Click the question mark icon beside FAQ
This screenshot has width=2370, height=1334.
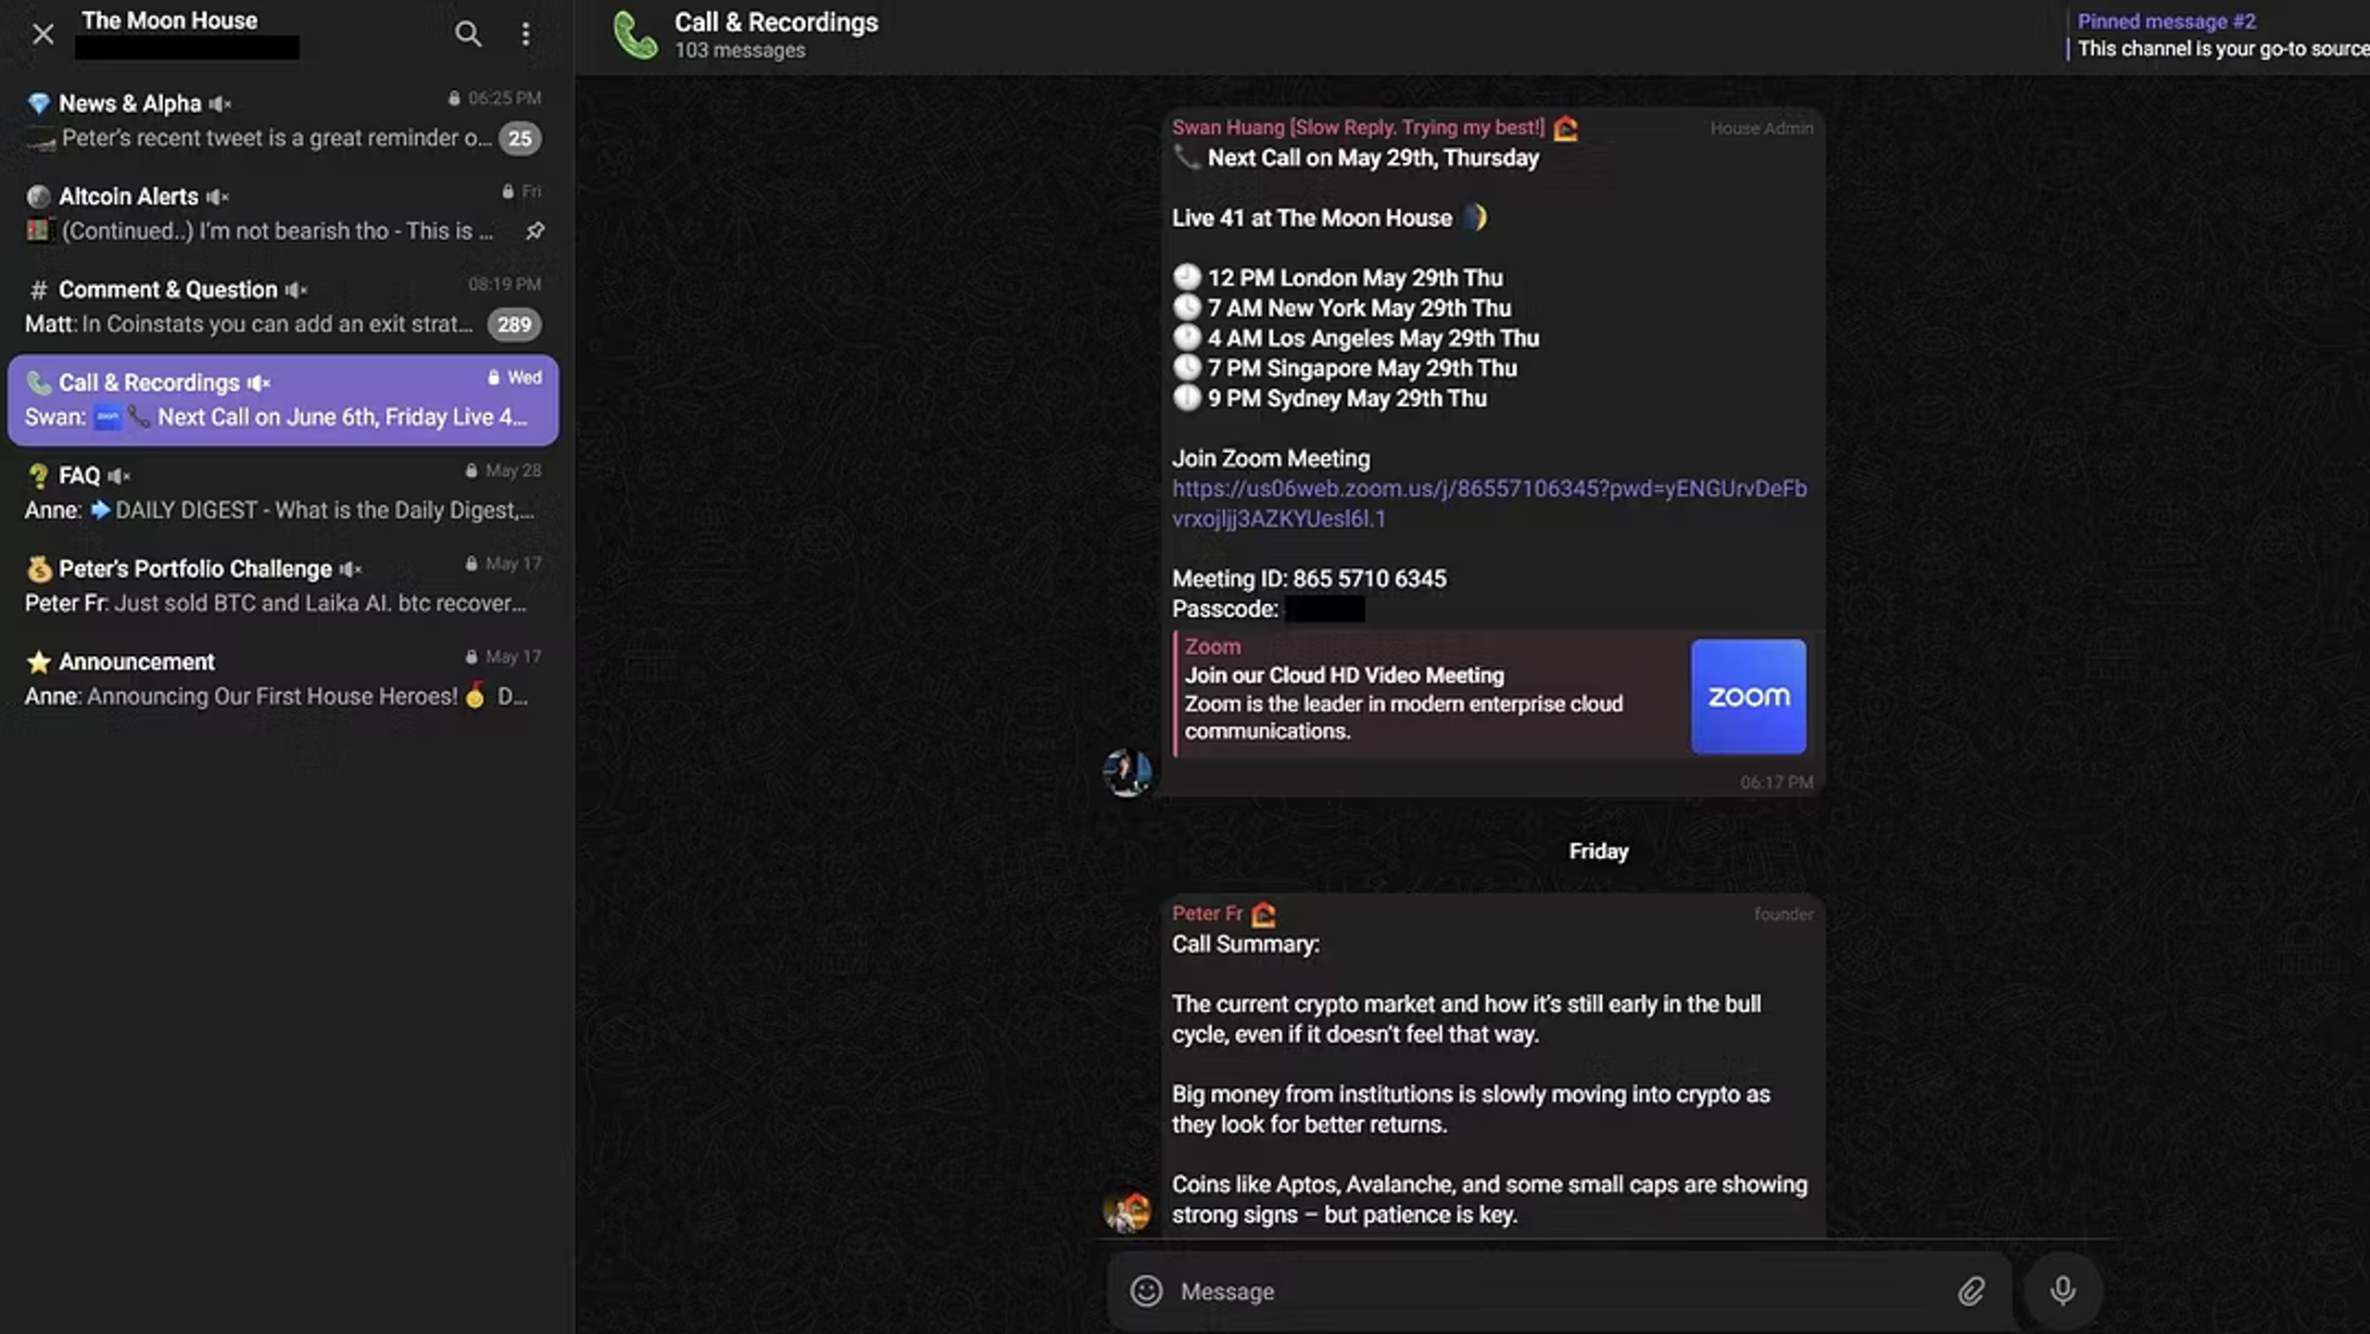click(38, 476)
